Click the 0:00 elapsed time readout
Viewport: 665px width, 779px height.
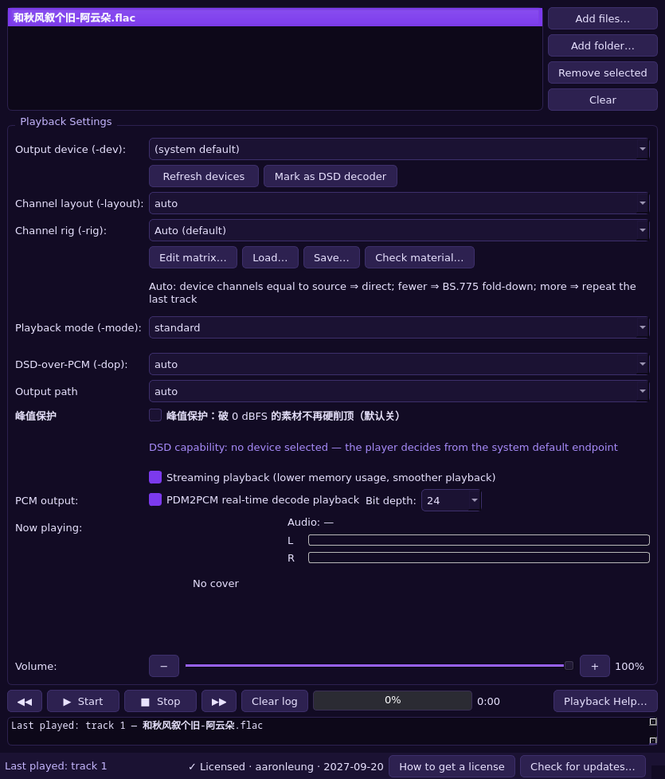[488, 701]
